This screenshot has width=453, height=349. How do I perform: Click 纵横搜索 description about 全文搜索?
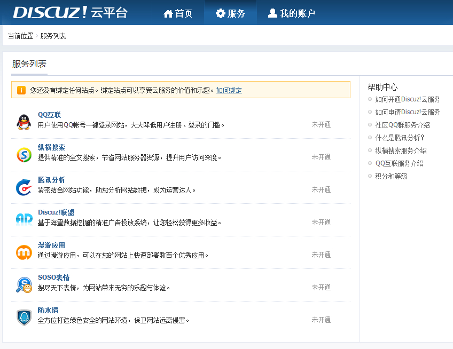tap(129, 158)
